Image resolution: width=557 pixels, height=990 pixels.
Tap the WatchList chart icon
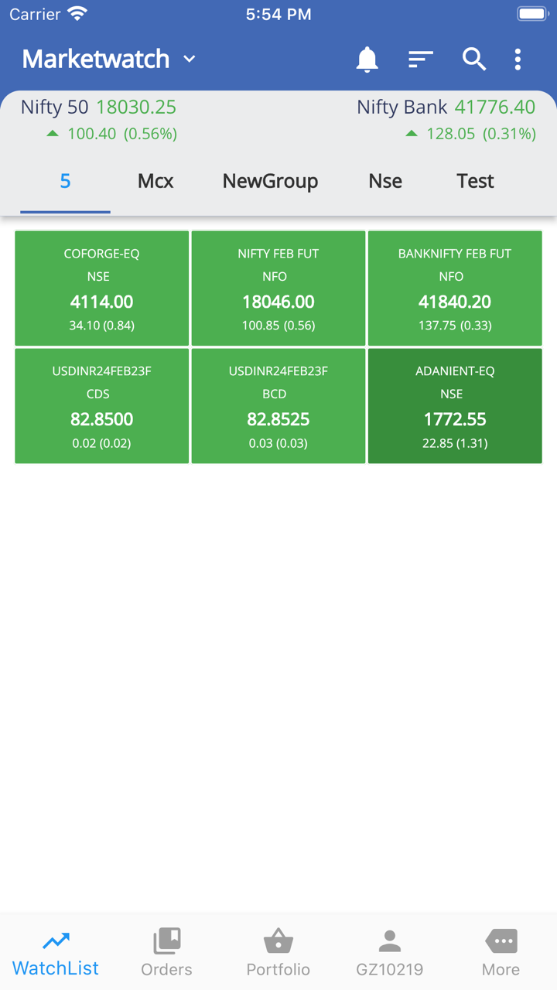56,941
